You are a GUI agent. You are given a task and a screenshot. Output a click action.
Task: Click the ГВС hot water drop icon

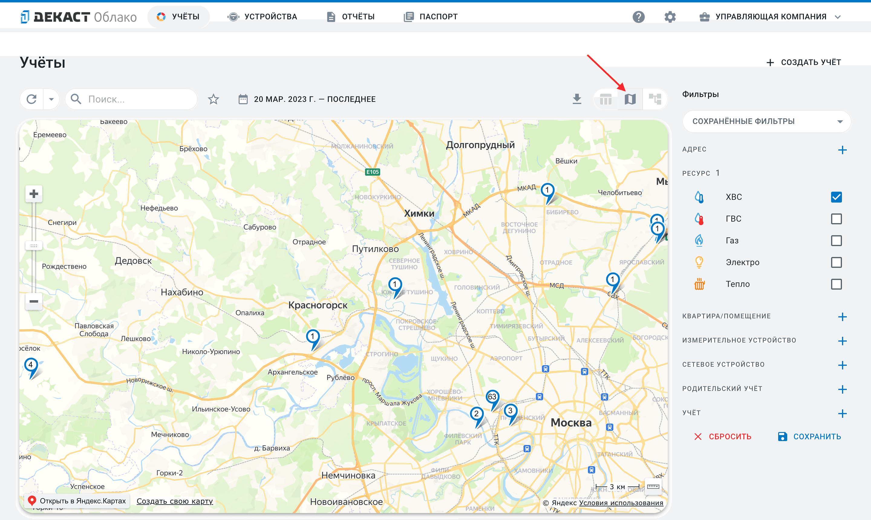(699, 219)
